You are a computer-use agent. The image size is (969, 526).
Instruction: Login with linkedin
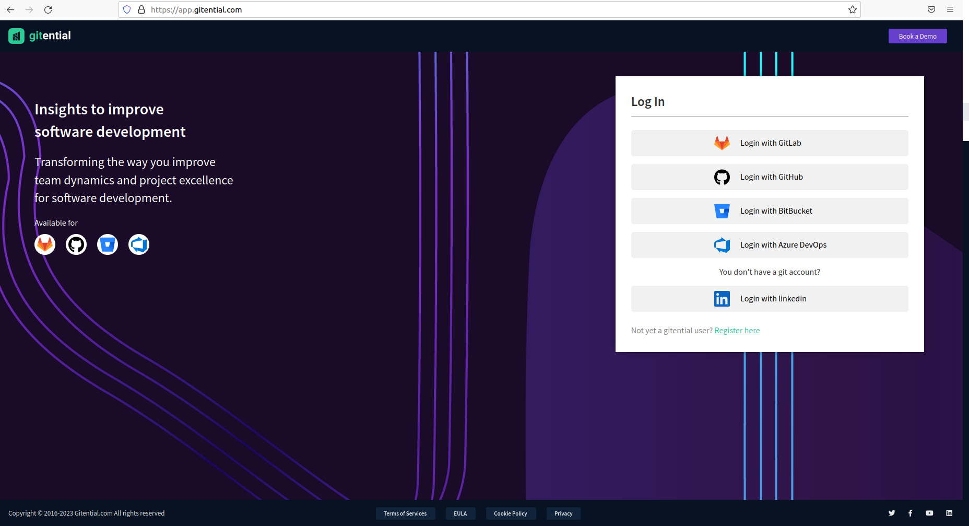[770, 299]
